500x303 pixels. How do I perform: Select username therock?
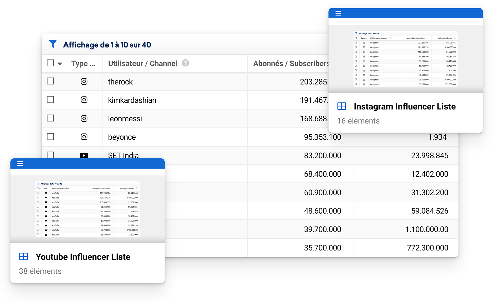pyautogui.click(x=120, y=82)
